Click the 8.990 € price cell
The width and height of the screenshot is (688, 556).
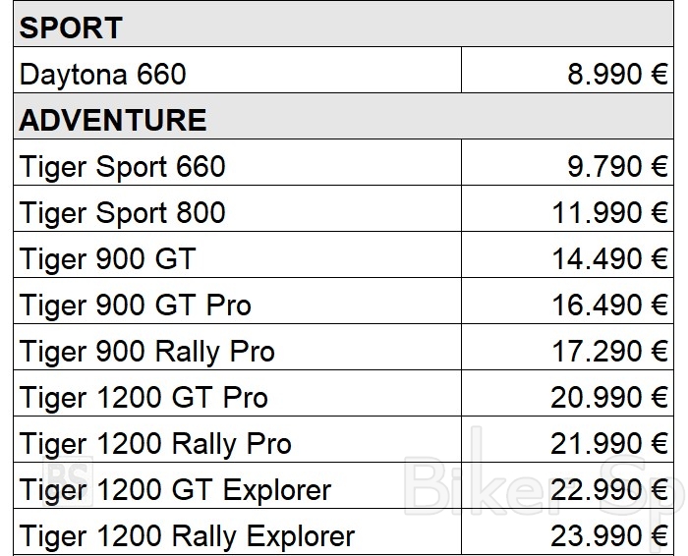[x=617, y=74]
